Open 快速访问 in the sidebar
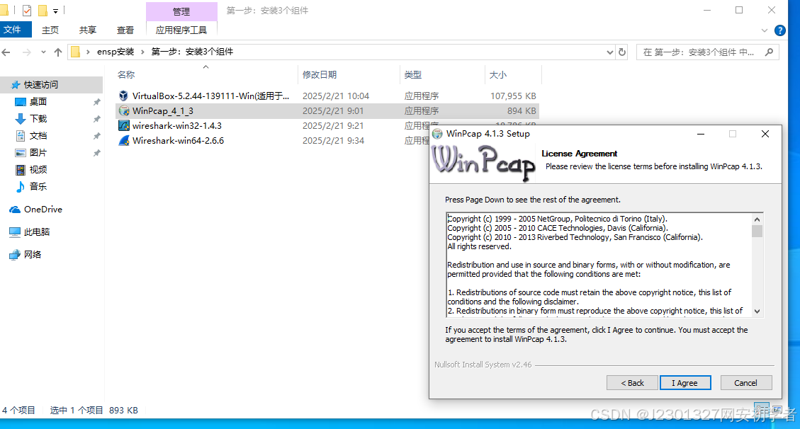 pyautogui.click(x=41, y=84)
